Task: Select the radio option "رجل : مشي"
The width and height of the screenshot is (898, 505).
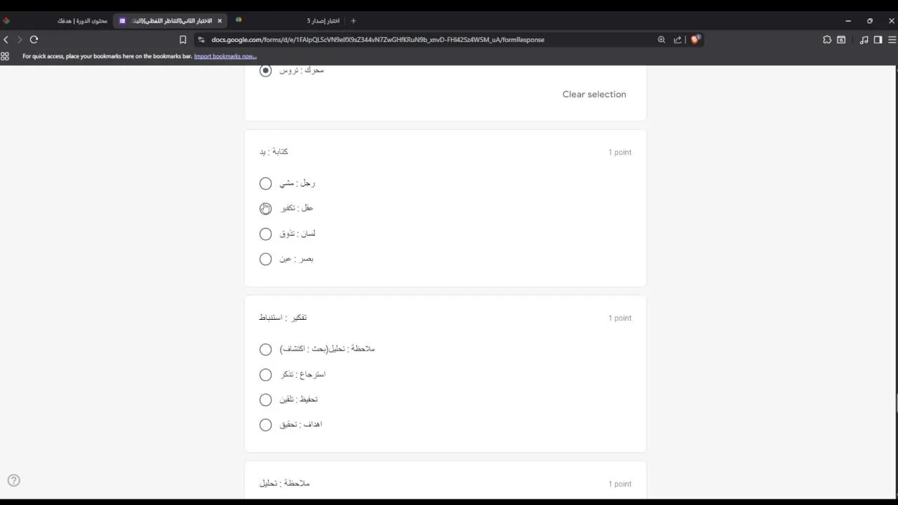Action: pos(265,184)
